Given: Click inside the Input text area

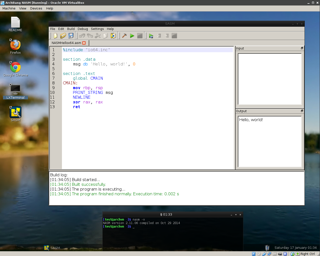Looking at the screenshot, I should [x=270, y=79].
